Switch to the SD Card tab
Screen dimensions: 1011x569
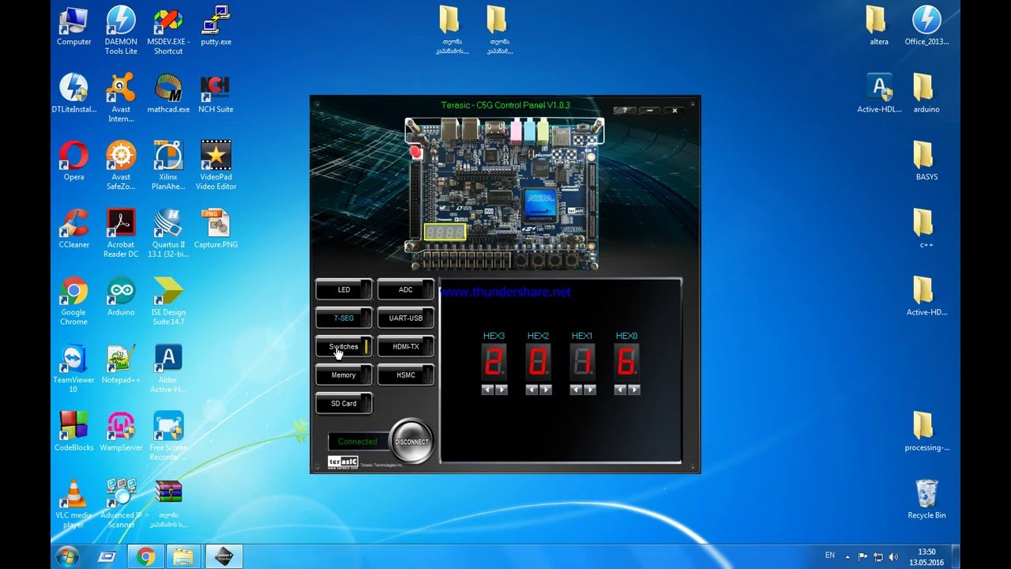(344, 404)
